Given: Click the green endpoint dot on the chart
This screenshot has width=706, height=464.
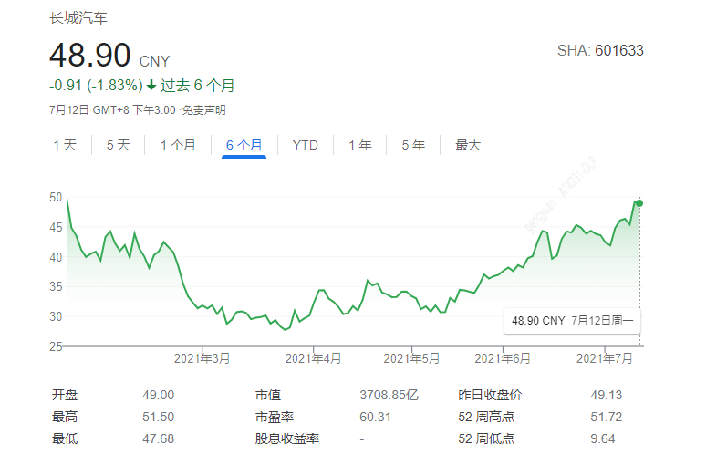Looking at the screenshot, I should 639,202.
